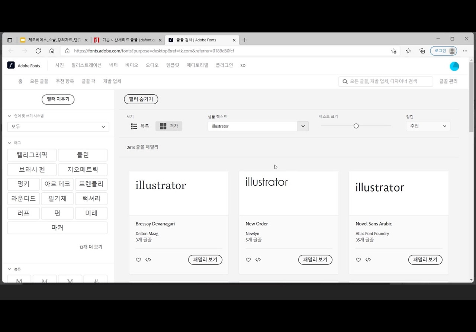476x332 pixels.
Task: Open the 비디오 menu item
Action: [132, 65]
